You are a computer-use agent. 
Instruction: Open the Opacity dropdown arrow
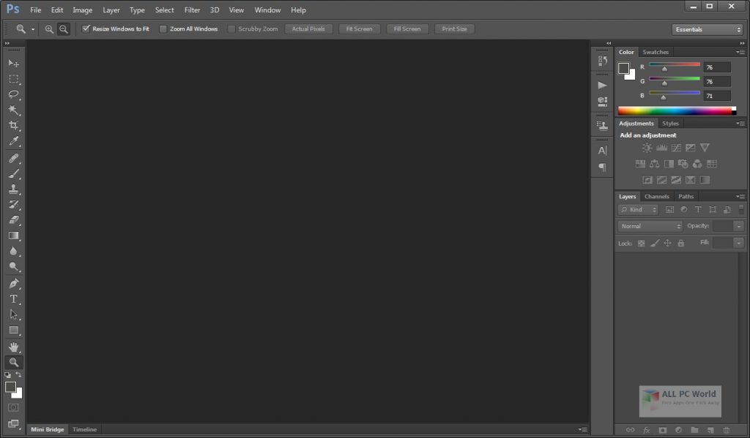(x=739, y=226)
